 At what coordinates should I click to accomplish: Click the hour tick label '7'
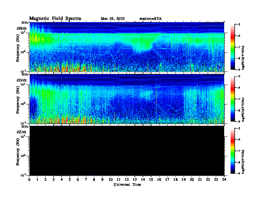pyautogui.click(x=86, y=179)
